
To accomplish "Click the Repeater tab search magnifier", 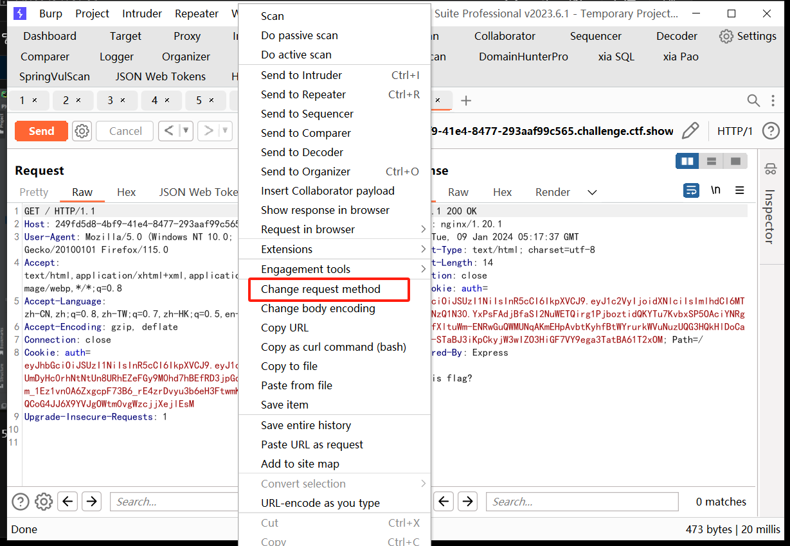I will pos(753,100).
